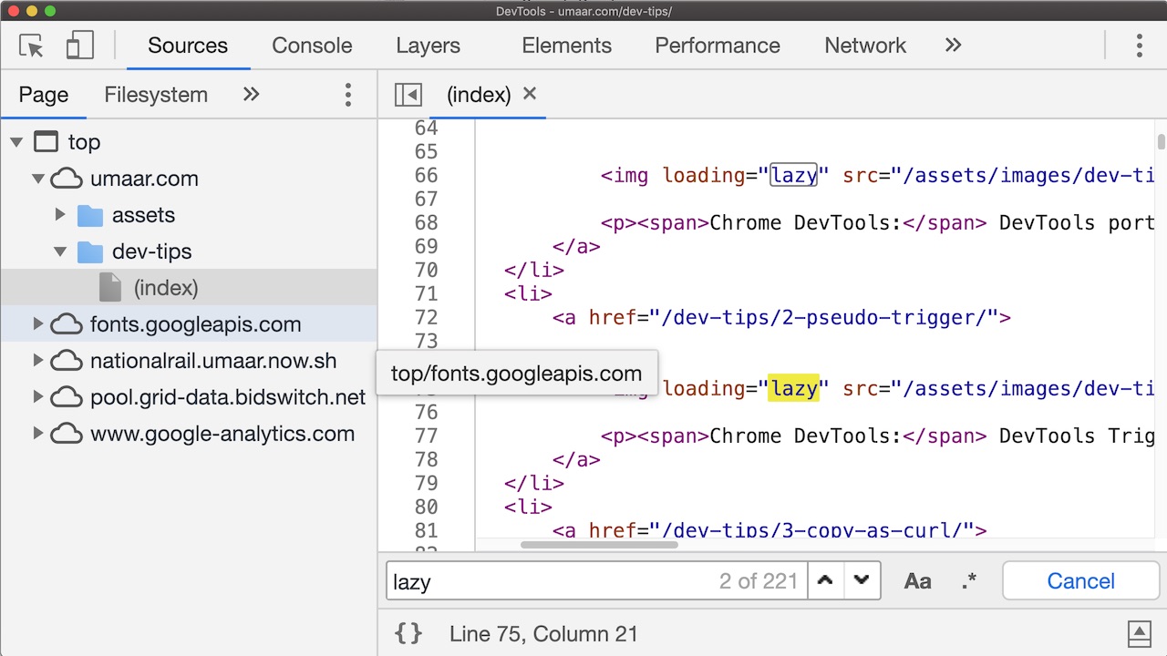The height and width of the screenshot is (656, 1167).
Task: Open the navigator pane kebab menu
Action: (347, 95)
